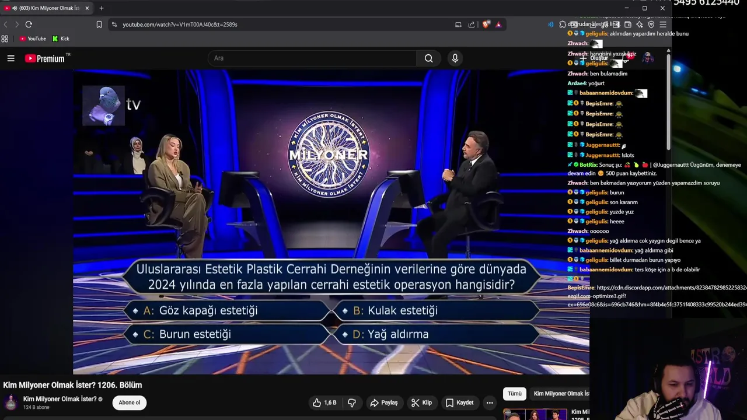Click '124 B abone' subscriber count
Screen dimensions: 747x420
36,407
